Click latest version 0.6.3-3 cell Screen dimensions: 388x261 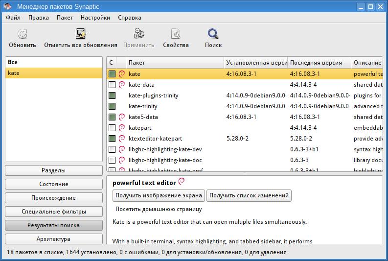point(299,160)
